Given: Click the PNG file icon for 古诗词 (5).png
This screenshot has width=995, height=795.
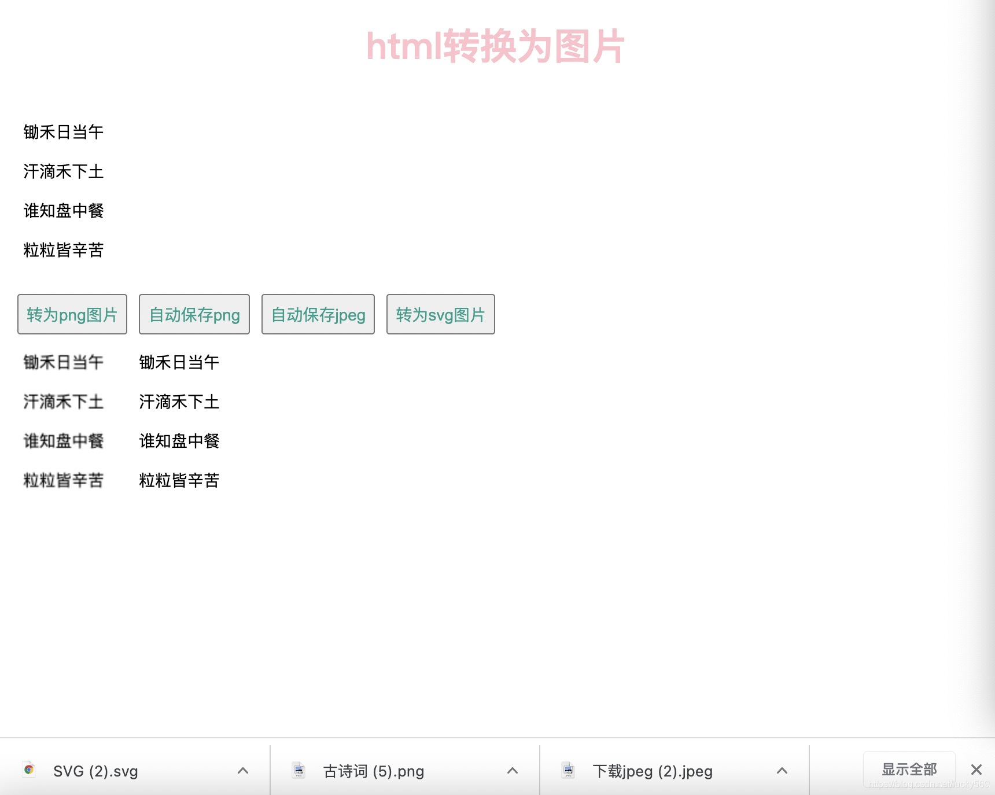Looking at the screenshot, I should pos(299,771).
